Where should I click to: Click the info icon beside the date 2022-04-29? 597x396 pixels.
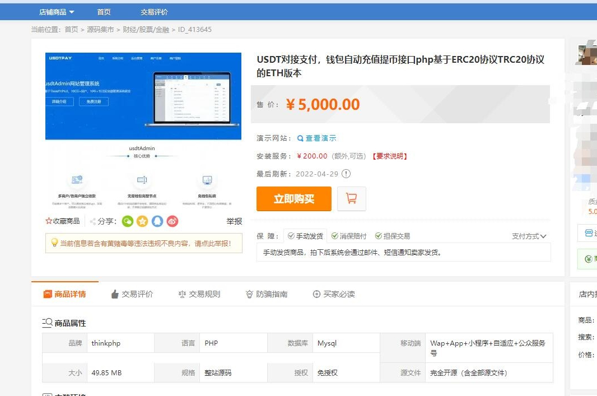346,174
